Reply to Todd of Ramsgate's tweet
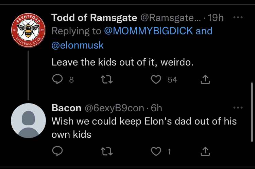This screenshot has width=255, height=169. coord(56,79)
